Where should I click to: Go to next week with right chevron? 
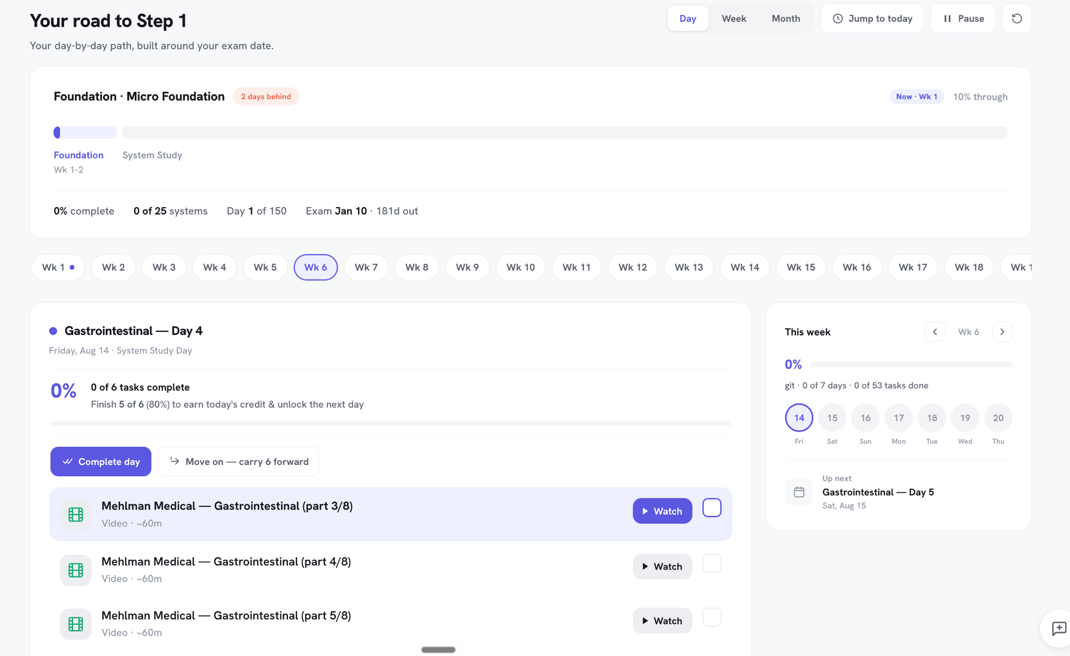1002,332
